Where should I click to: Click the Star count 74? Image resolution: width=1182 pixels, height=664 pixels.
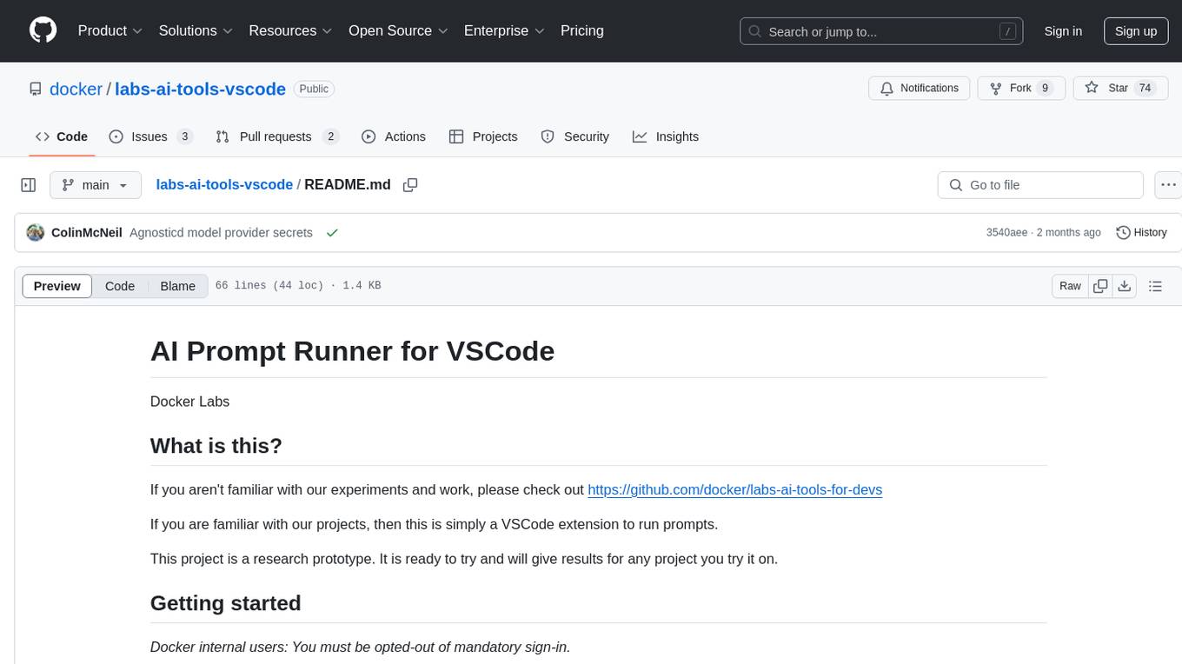pos(1145,88)
